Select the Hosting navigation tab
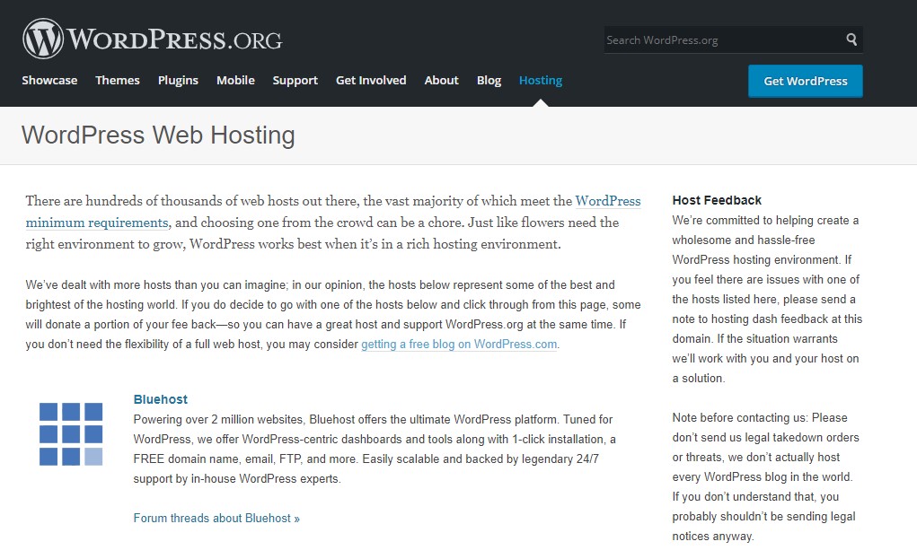 pos(541,80)
